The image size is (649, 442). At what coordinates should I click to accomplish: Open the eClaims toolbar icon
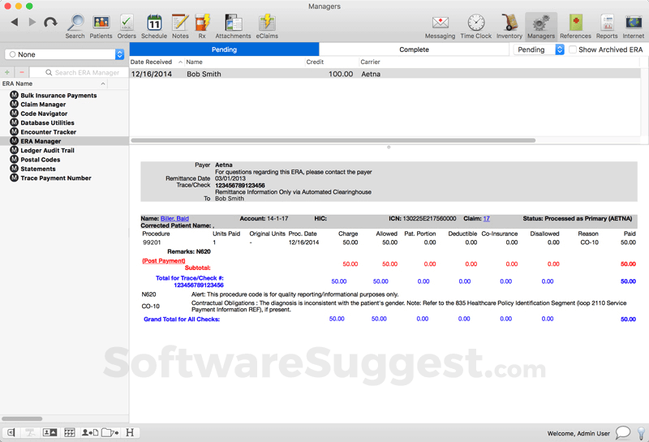tap(267, 24)
